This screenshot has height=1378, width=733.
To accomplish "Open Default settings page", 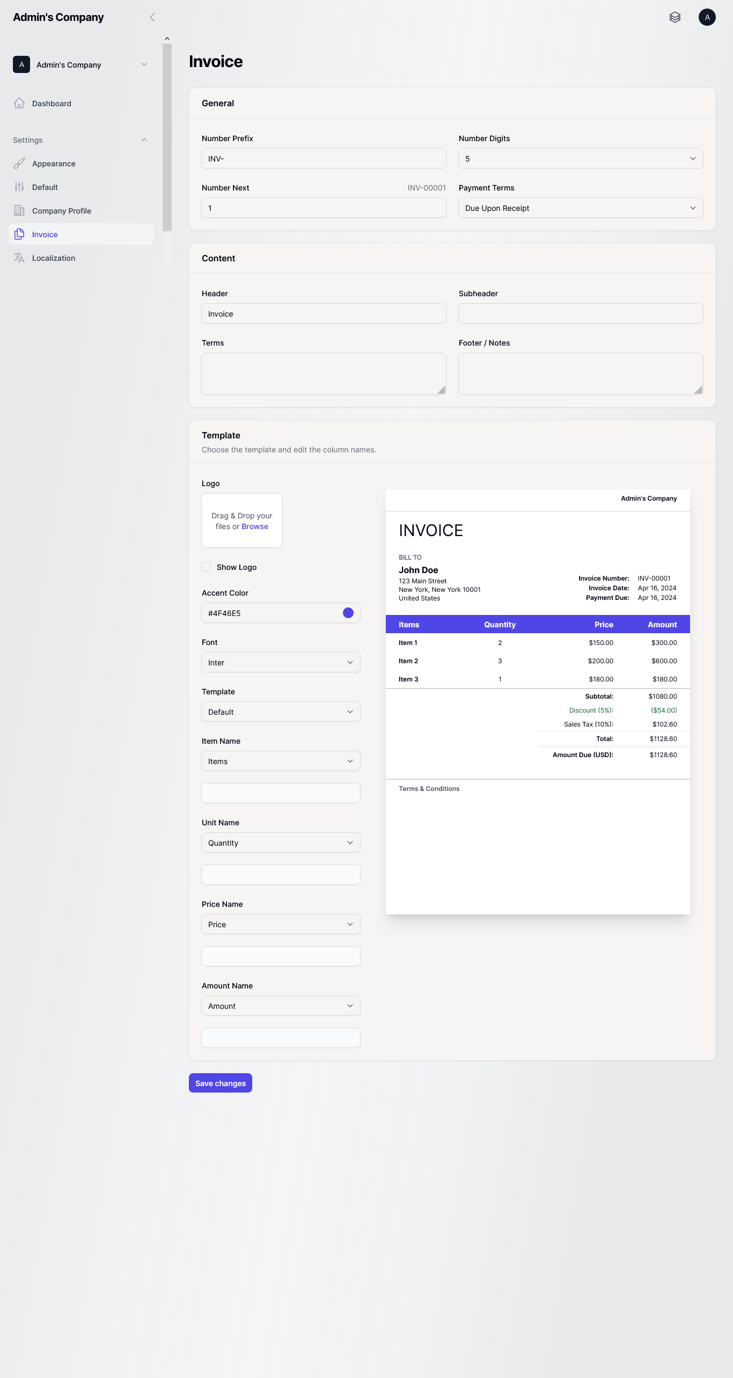I will coord(81,187).
